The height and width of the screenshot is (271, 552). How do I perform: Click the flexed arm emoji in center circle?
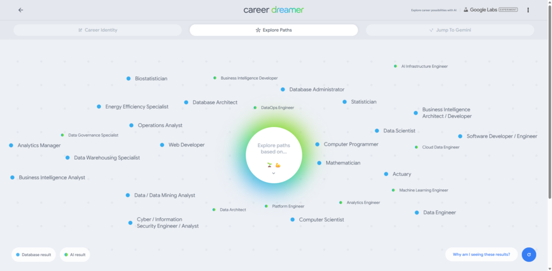point(278,165)
